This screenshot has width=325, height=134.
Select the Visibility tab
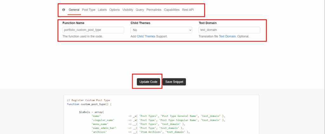click(128, 10)
